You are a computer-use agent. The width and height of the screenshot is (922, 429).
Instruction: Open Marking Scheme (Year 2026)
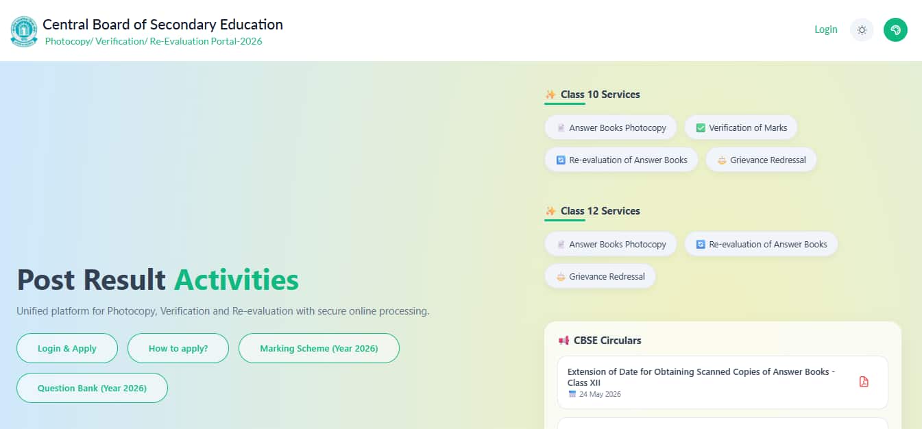[319, 348]
